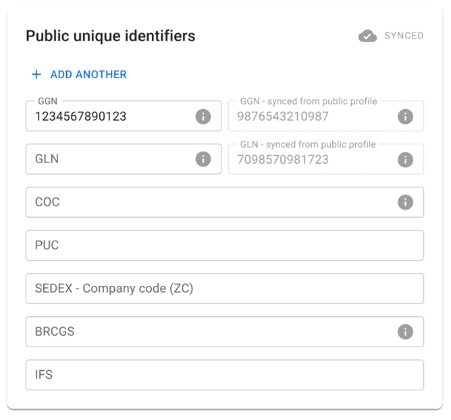Focus the GGN field containing 1234567890123
The image size is (451, 420).
[x=124, y=116]
